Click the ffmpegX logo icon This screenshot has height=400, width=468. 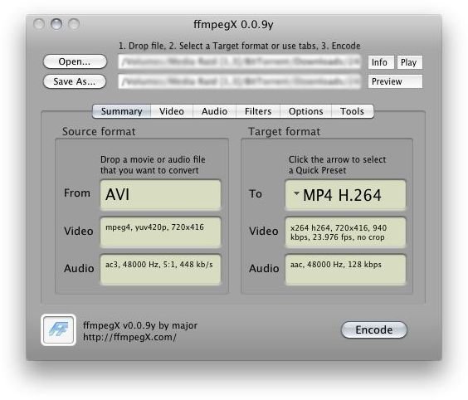pyautogui.click(x=58, y=329)
